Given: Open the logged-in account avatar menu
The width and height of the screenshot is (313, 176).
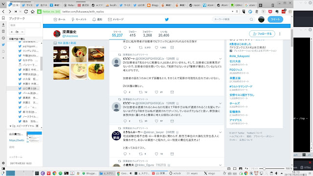Looking at the screenshot, I should coord(261,20).
